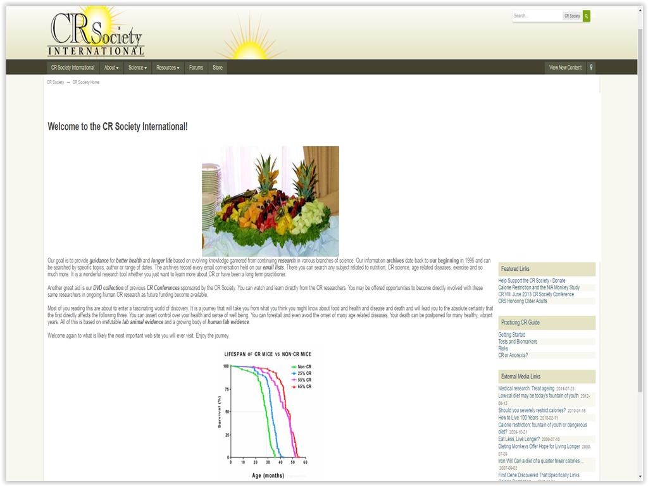Image resolution: width=648 pixels, height=486 pixels.
Task: Open the CR Society International nav tab
Action: click(73, 67)
